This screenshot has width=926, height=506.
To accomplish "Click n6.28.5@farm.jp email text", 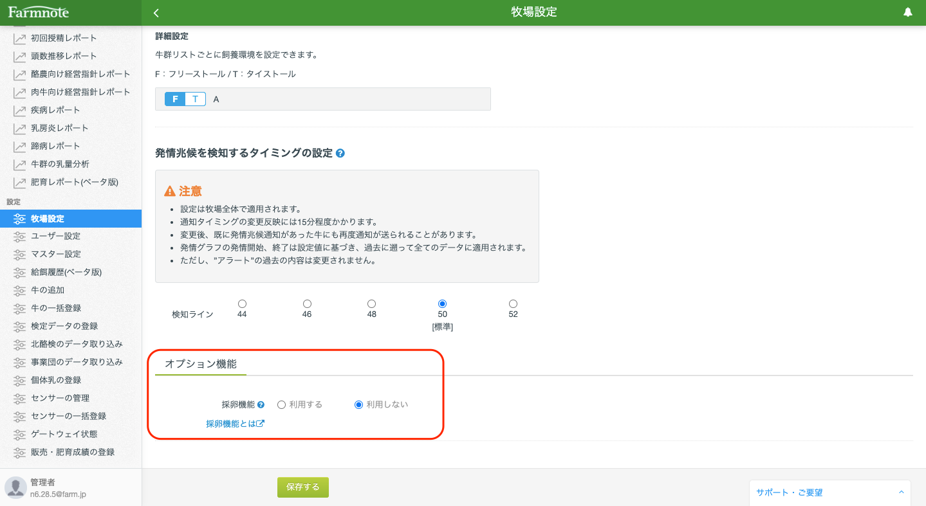I will 58,494.
